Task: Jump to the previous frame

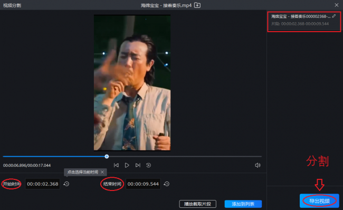Action: 116,165
